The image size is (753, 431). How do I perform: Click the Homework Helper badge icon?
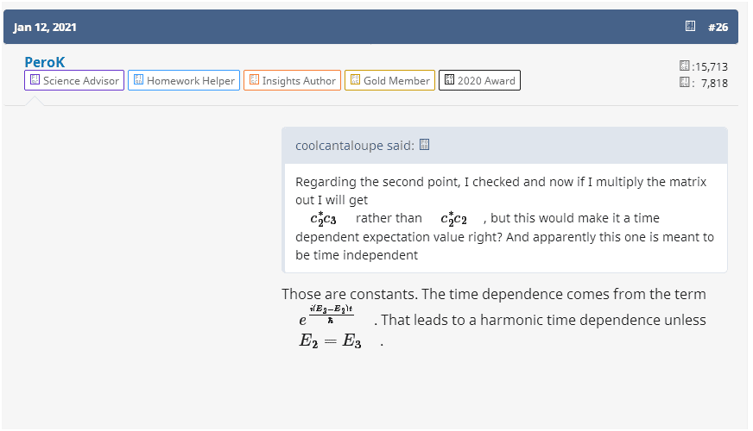(138, 80)
